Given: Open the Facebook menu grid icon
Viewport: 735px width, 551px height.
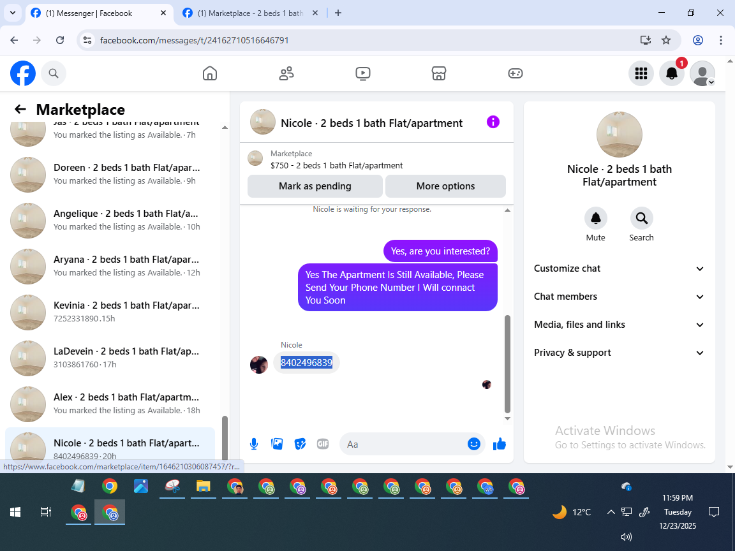Looking at the screenshot, I should click(641, 73).
